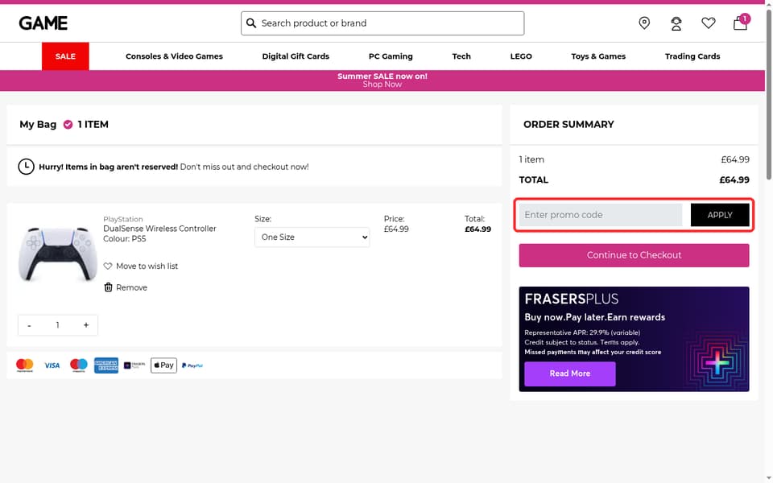This screenshot has width=773, height=483.
Task: Click the APPLY promo code button
Action: [x=720, y=215]
